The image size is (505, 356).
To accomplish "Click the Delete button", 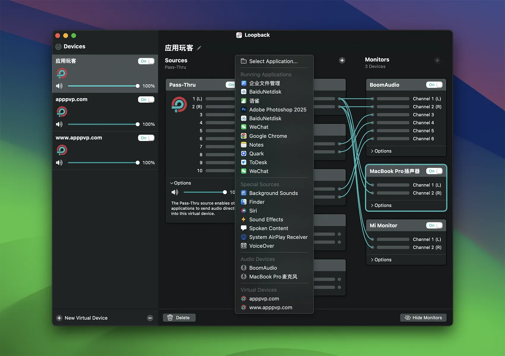I will (179, 318).
